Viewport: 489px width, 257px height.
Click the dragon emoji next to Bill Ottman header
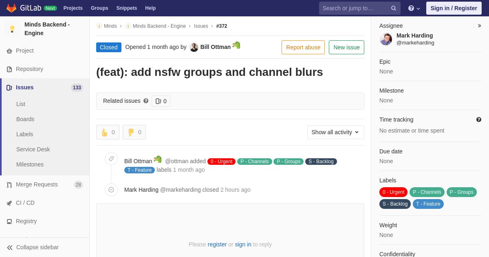coord(236,45)
